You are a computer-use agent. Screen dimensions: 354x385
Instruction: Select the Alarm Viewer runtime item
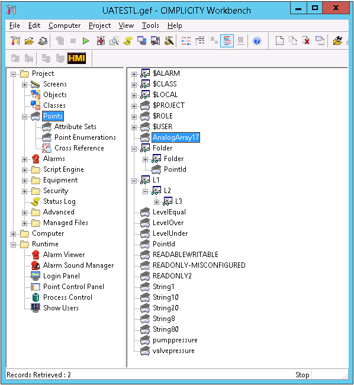pos(64,255)
